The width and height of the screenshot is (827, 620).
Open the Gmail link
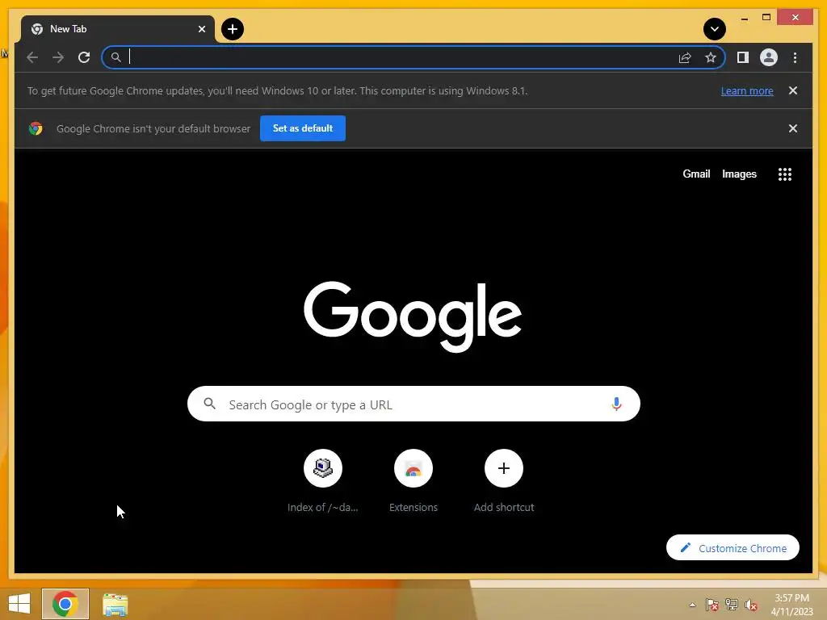(696, 174)
